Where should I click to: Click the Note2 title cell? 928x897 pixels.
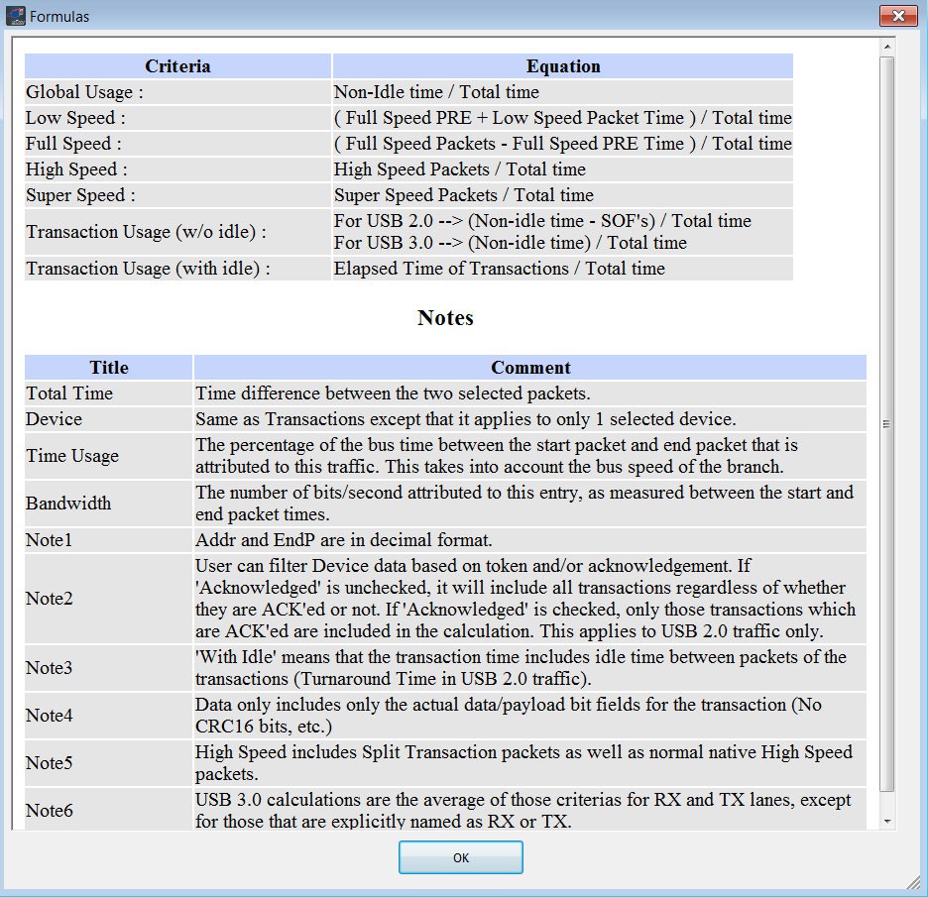(108, 599)
